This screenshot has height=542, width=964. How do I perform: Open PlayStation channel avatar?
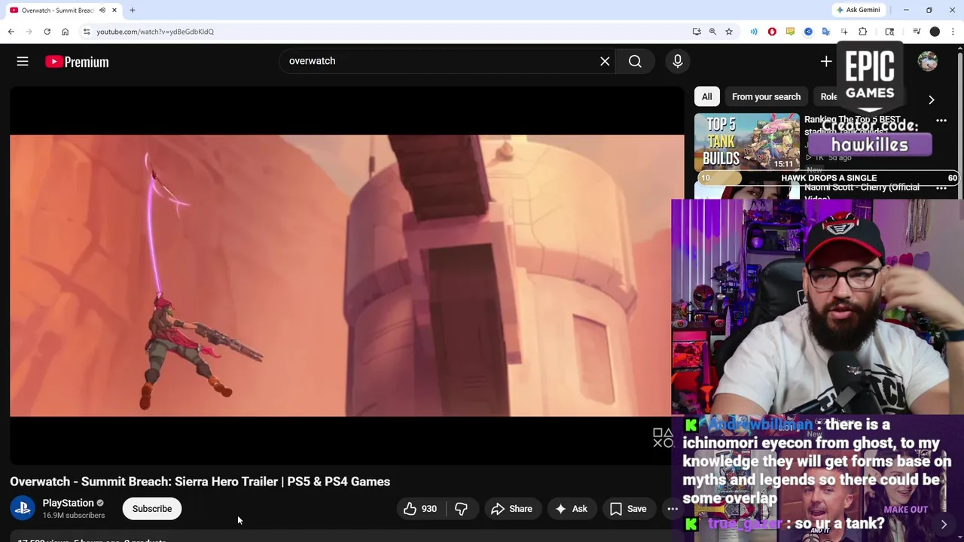click(x=23, y=508)
